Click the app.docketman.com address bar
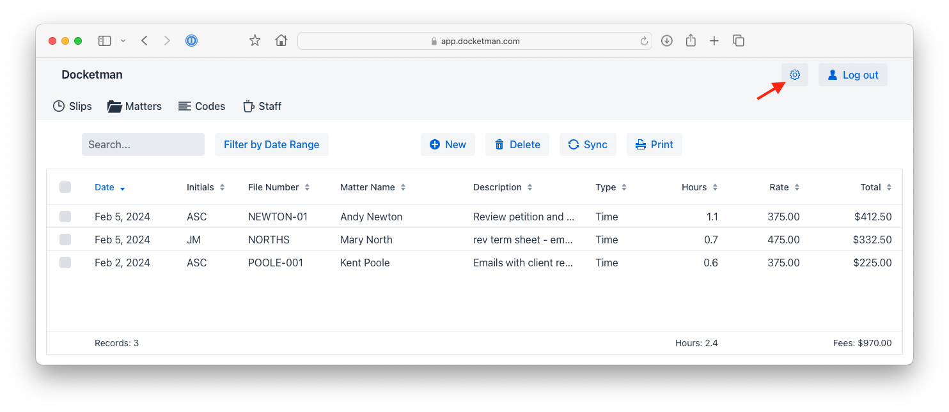 click(x=474, y=41)
